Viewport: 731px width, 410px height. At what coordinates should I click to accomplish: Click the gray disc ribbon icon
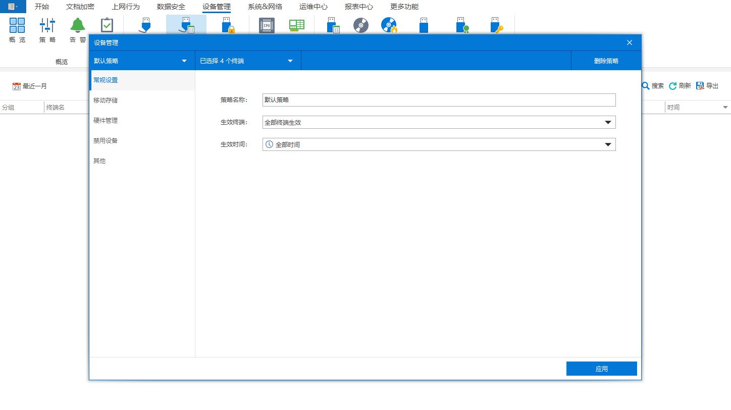[x=361, y=25]
